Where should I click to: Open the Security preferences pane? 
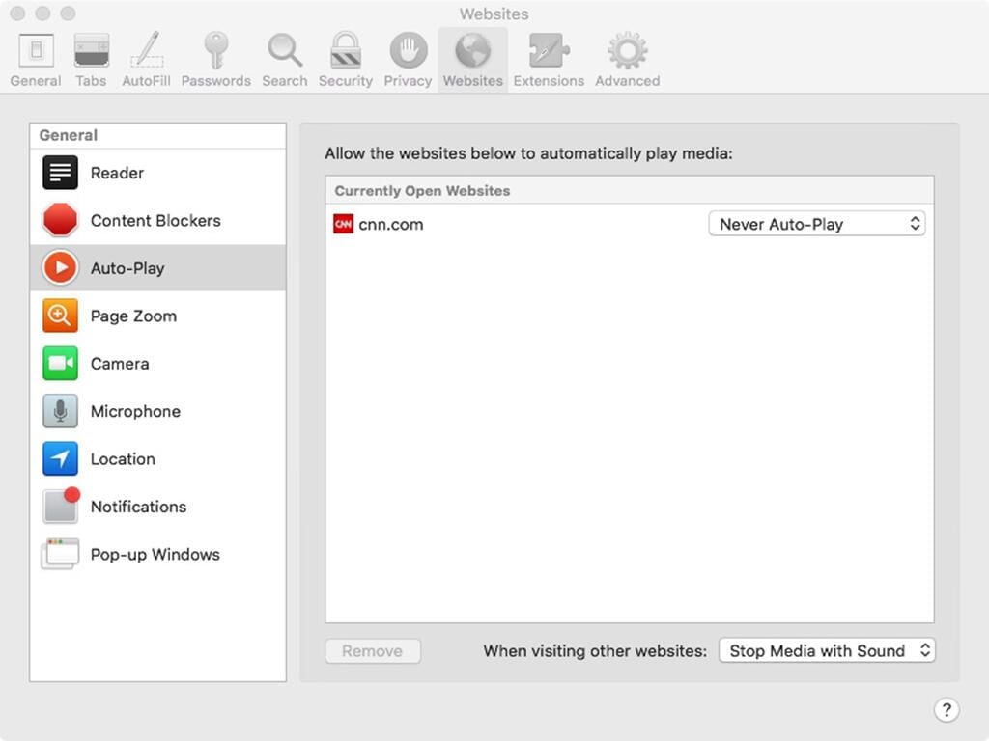coord(346,61)
